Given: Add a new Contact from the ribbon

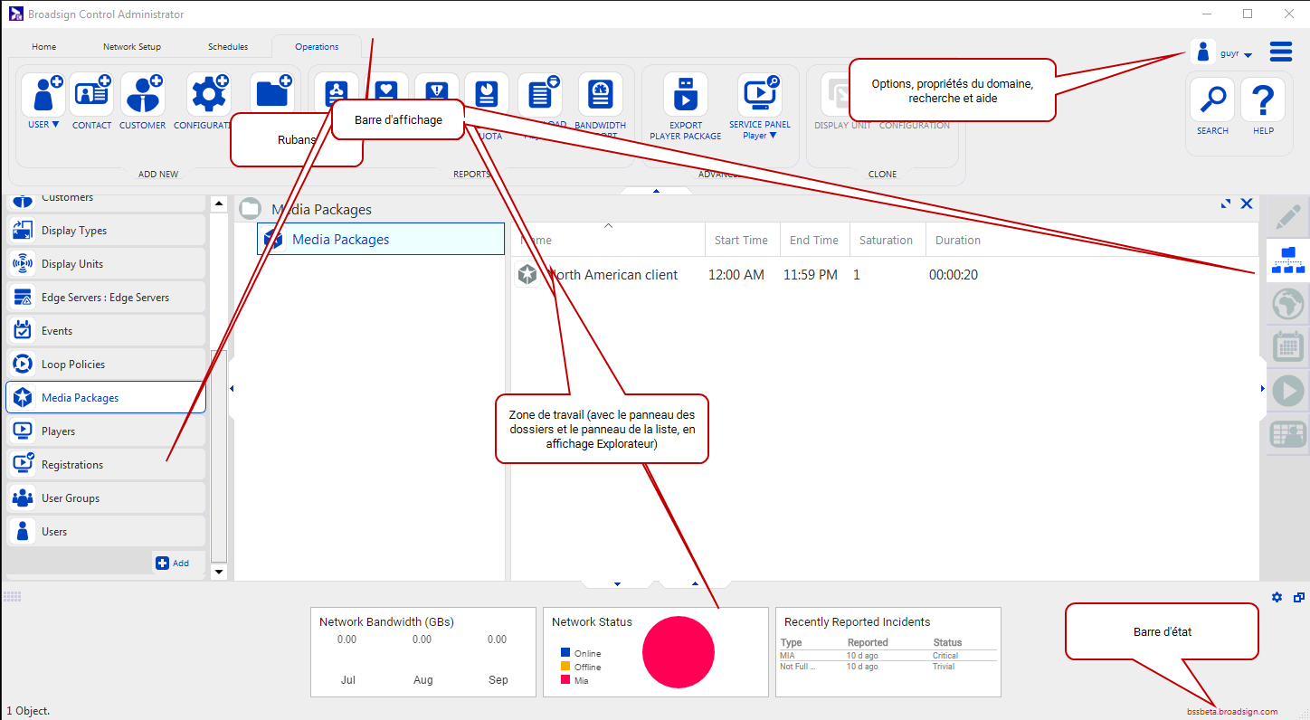Looking at the screenshot, I should click(x=91, y=94).
